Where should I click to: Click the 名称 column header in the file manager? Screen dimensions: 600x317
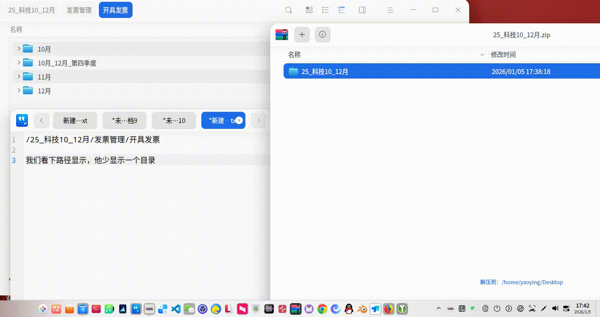(16, 30)
